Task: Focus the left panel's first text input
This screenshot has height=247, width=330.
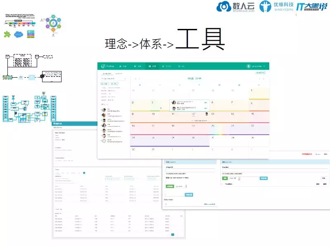Action: point(190,170)
